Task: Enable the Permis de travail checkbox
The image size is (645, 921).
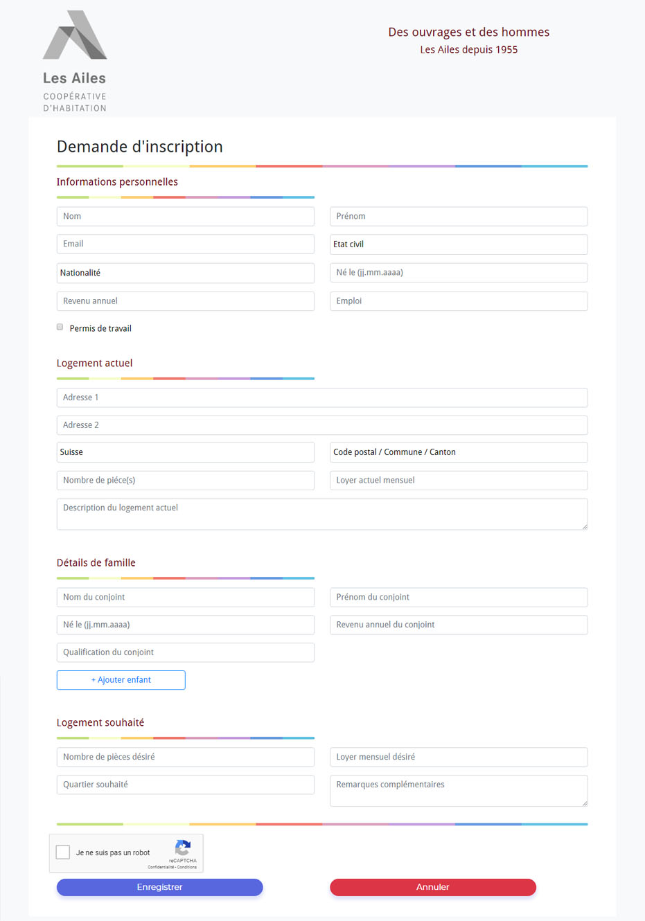Action: click(x=60, y=327)
